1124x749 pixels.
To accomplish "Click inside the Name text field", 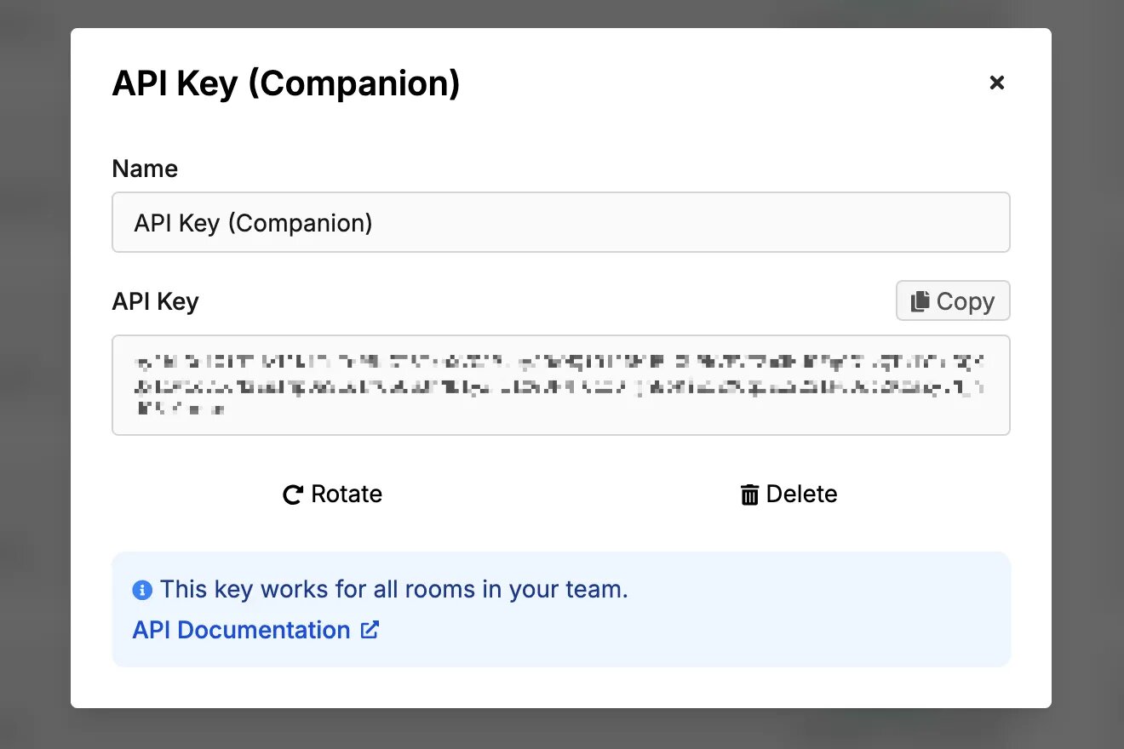I will [x=560, y=222].
